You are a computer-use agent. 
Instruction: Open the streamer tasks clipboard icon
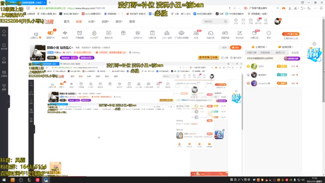click(152, 34)
